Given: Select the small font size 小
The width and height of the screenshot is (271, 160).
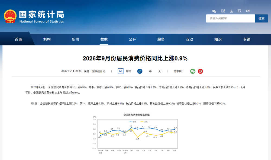Looking at the screenshot, I should coord(140,71).
